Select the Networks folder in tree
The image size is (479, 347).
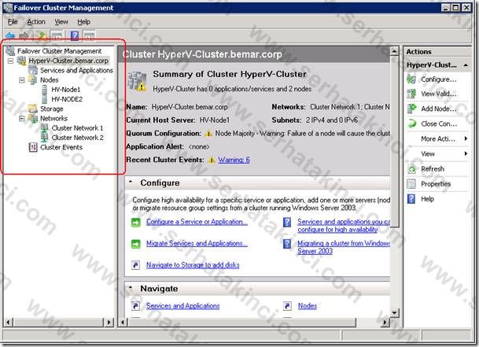[x=53, y=118]
